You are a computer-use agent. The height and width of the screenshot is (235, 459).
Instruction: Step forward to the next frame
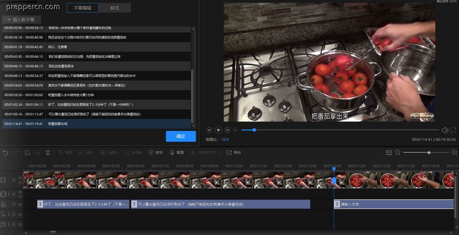click(227, 130)
